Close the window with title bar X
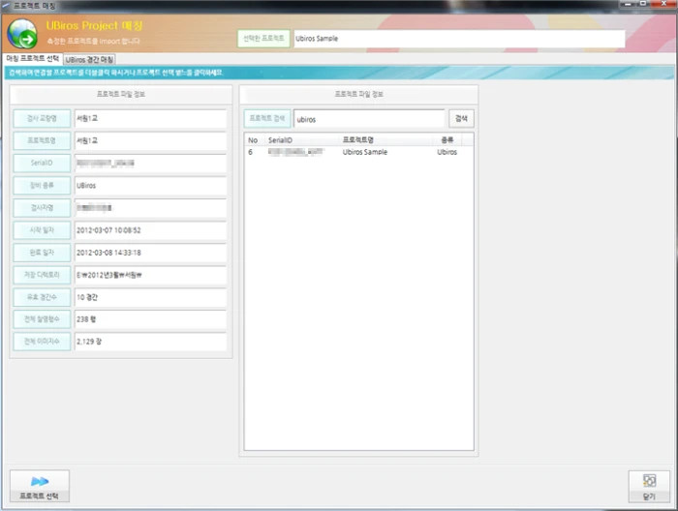This screenshot has height=511, width=678. [x=664, y=4]
